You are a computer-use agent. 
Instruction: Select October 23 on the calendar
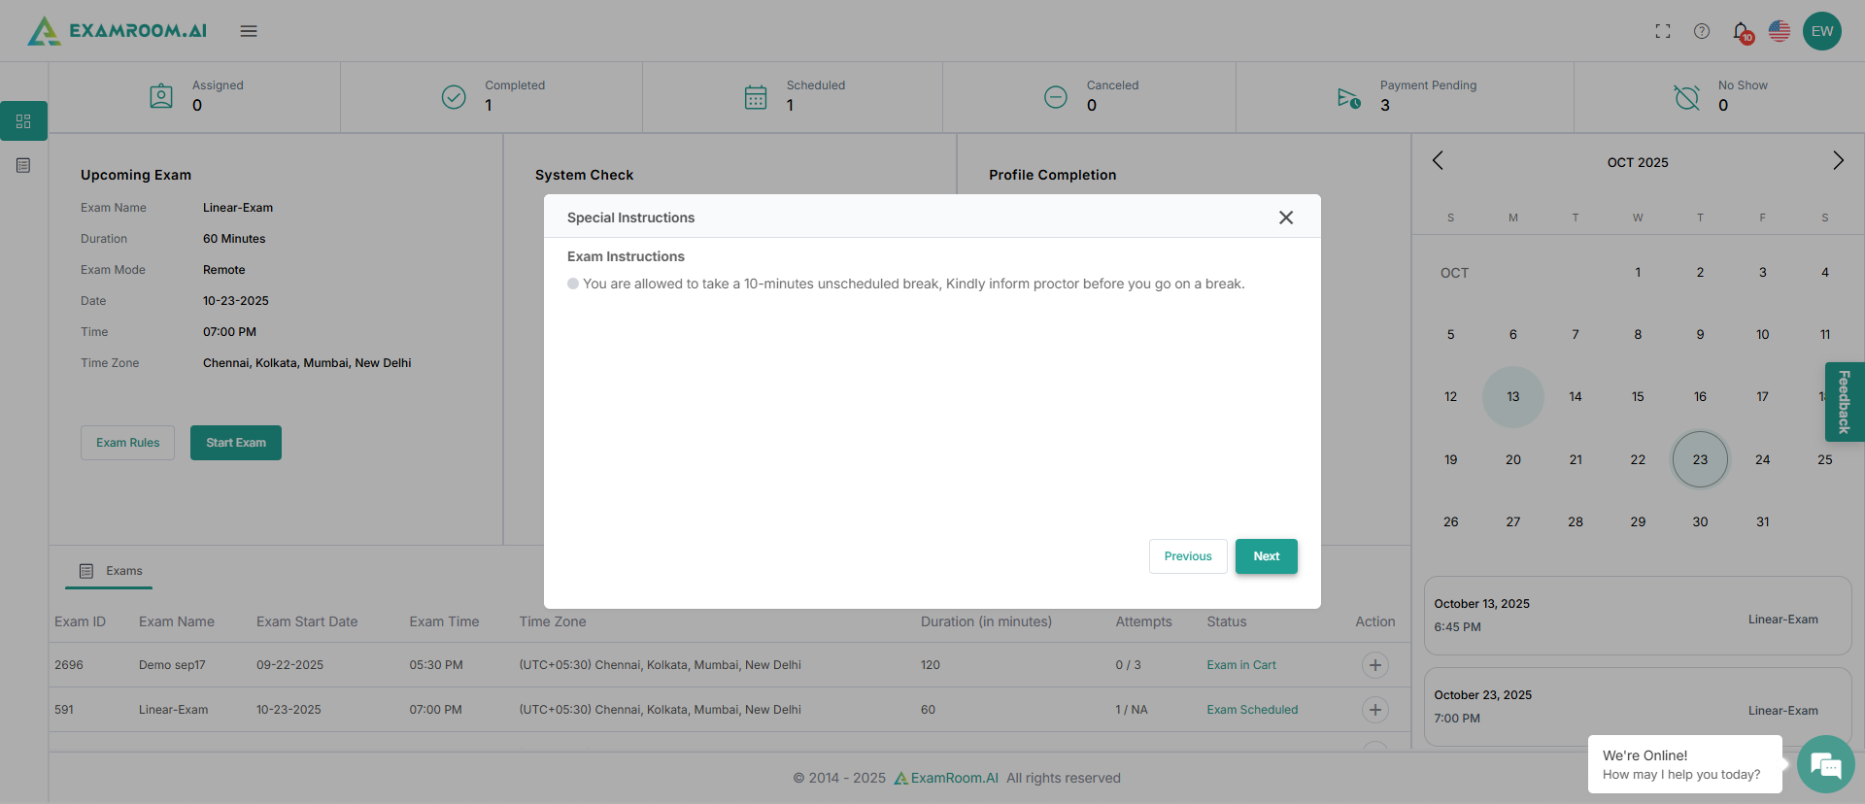(x=1700, y=459)
